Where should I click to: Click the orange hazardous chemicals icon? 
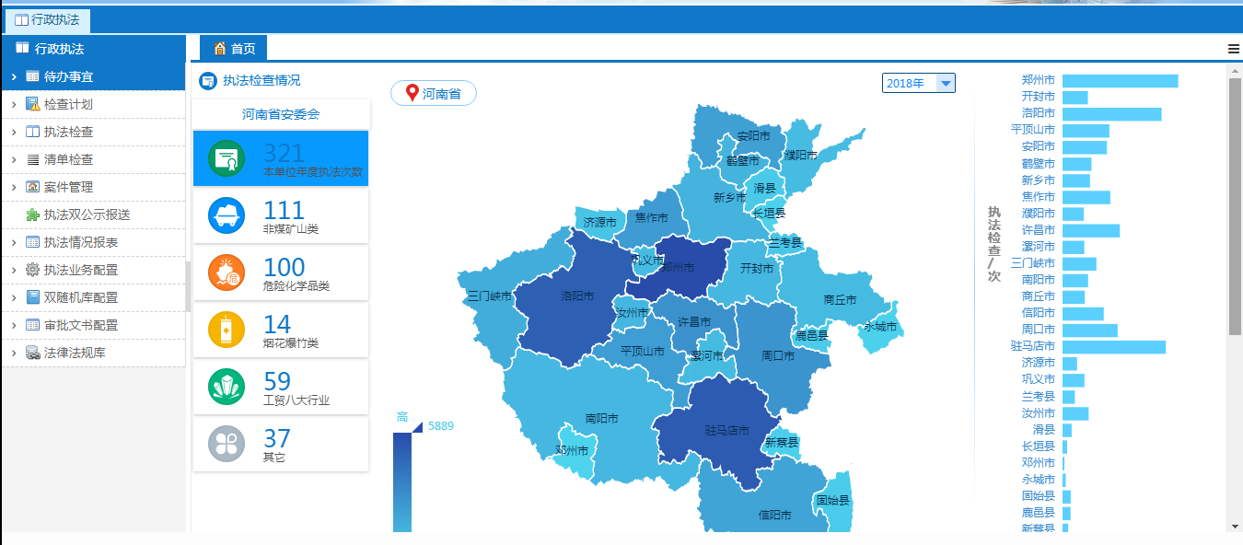point(226,272)
